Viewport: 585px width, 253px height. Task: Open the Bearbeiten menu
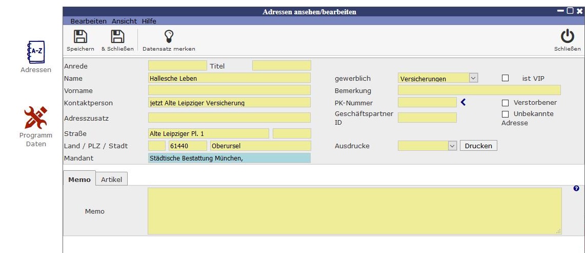(x=88, y=21)
